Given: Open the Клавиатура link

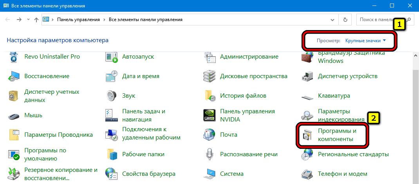Looking at the screenshot, I should click(x=334, y=96).
